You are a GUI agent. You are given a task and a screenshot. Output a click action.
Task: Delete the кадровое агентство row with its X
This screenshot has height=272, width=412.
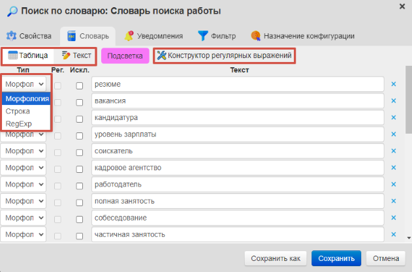(394, 168)
